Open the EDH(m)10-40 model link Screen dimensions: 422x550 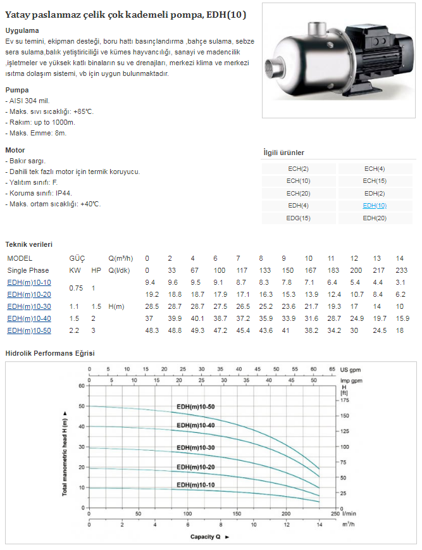(29, 318)
